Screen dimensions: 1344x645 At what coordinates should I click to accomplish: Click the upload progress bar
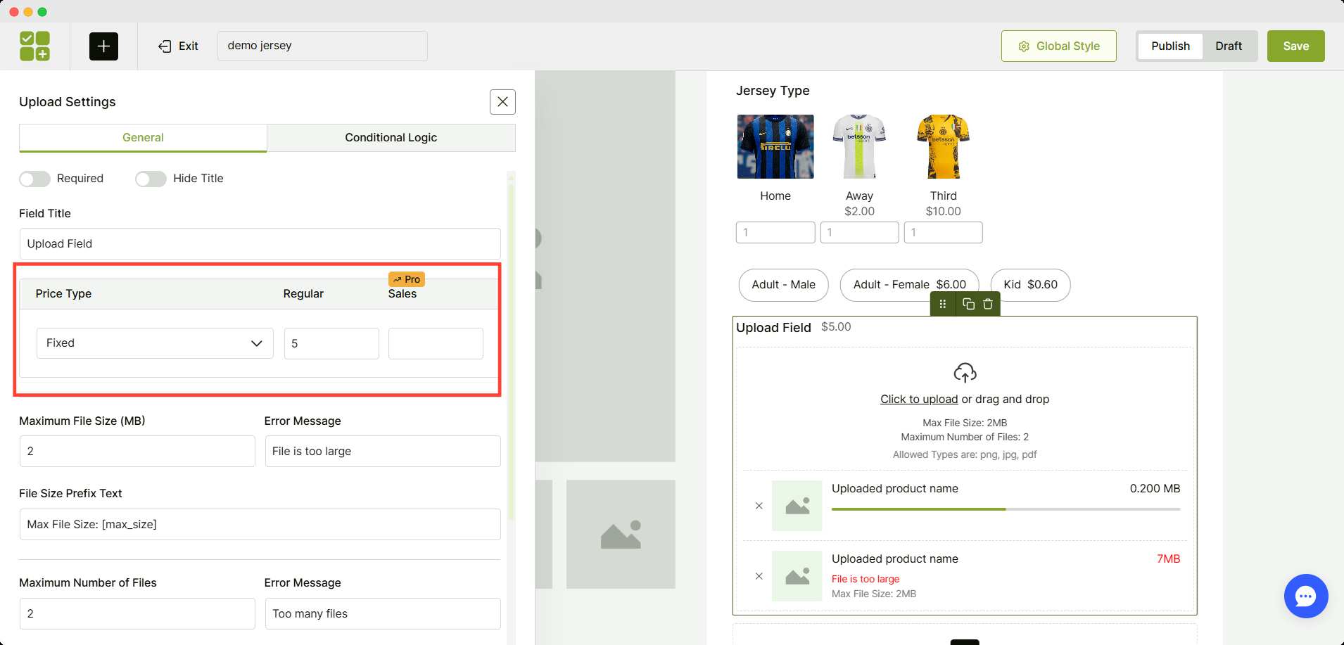point(1006,509)
